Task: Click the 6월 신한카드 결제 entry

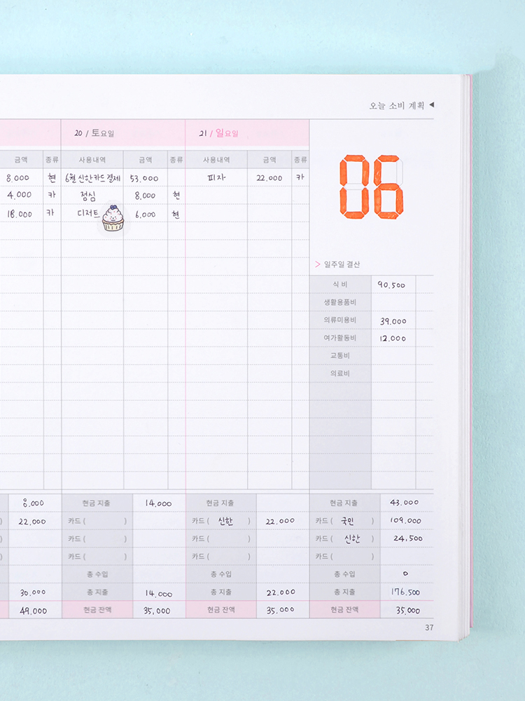Action: click(x=93, y=178)
